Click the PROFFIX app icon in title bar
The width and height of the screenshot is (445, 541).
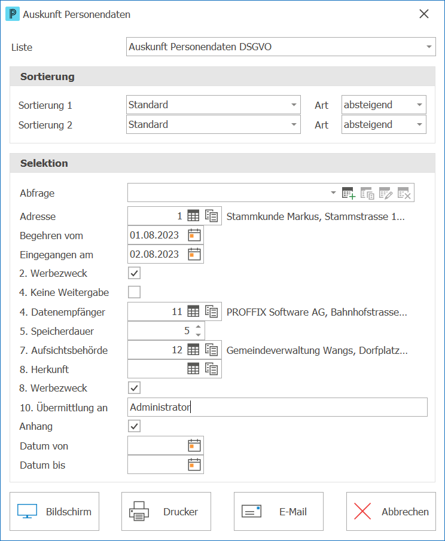tap(13, 14)
